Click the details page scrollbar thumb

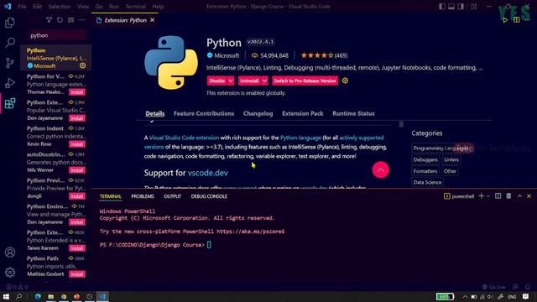pyautogui.click(x=401, y=124)
